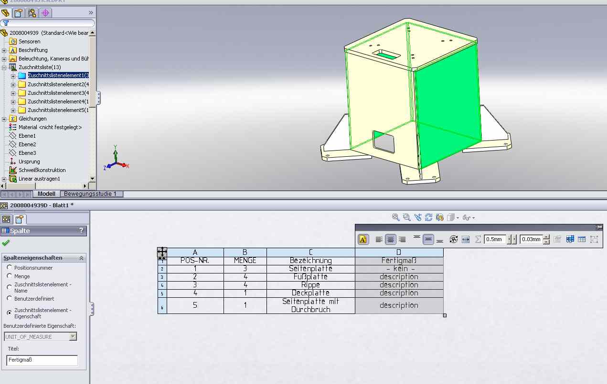This screenshot has width=607, height=384.
Task: Open the UNIT_OF_MEASURE property dropdown
Action: tap(73, 336)
